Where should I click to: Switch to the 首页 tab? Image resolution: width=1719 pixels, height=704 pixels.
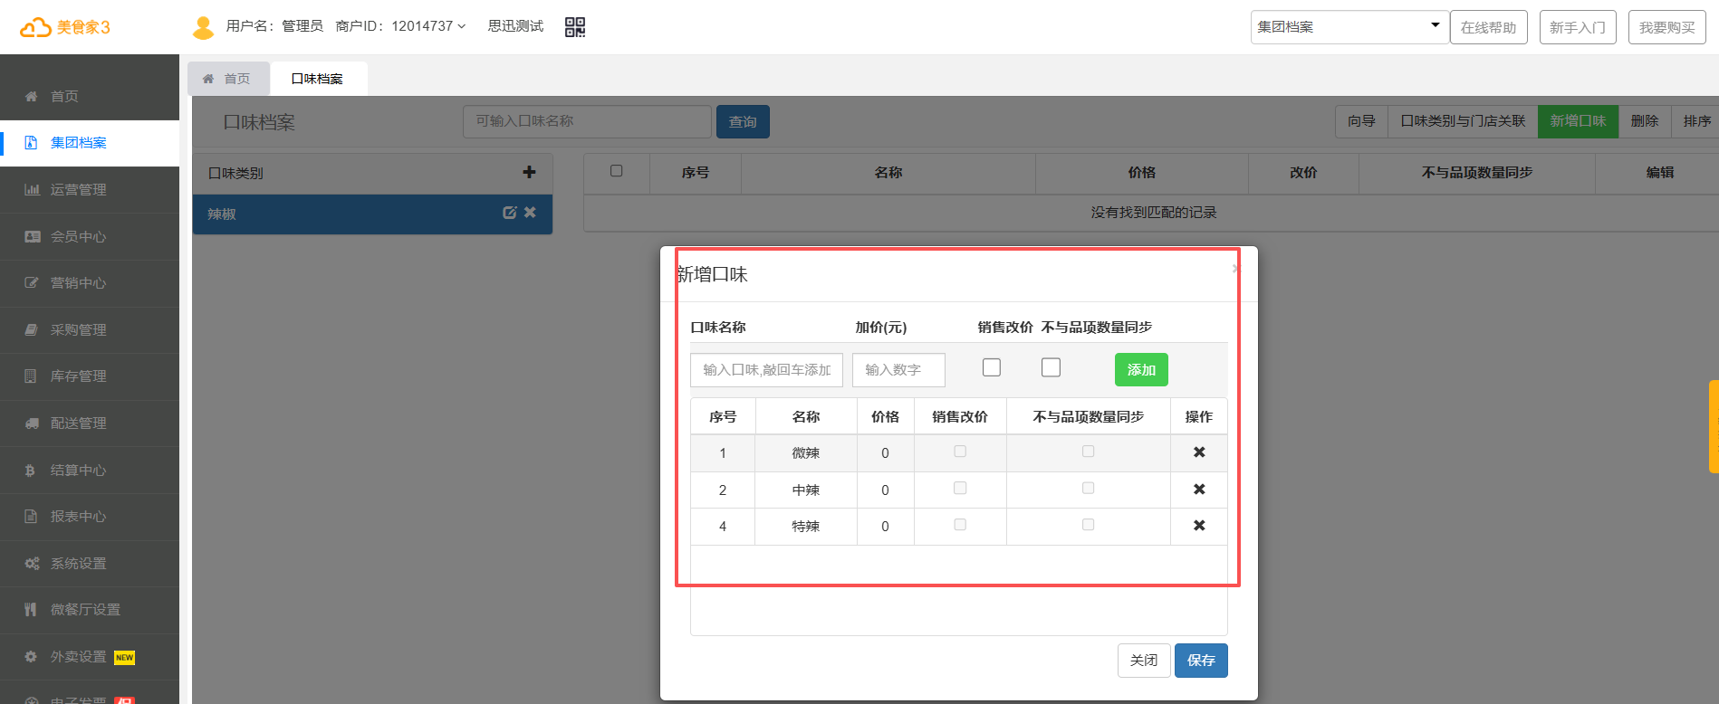(x=227, y=79)
